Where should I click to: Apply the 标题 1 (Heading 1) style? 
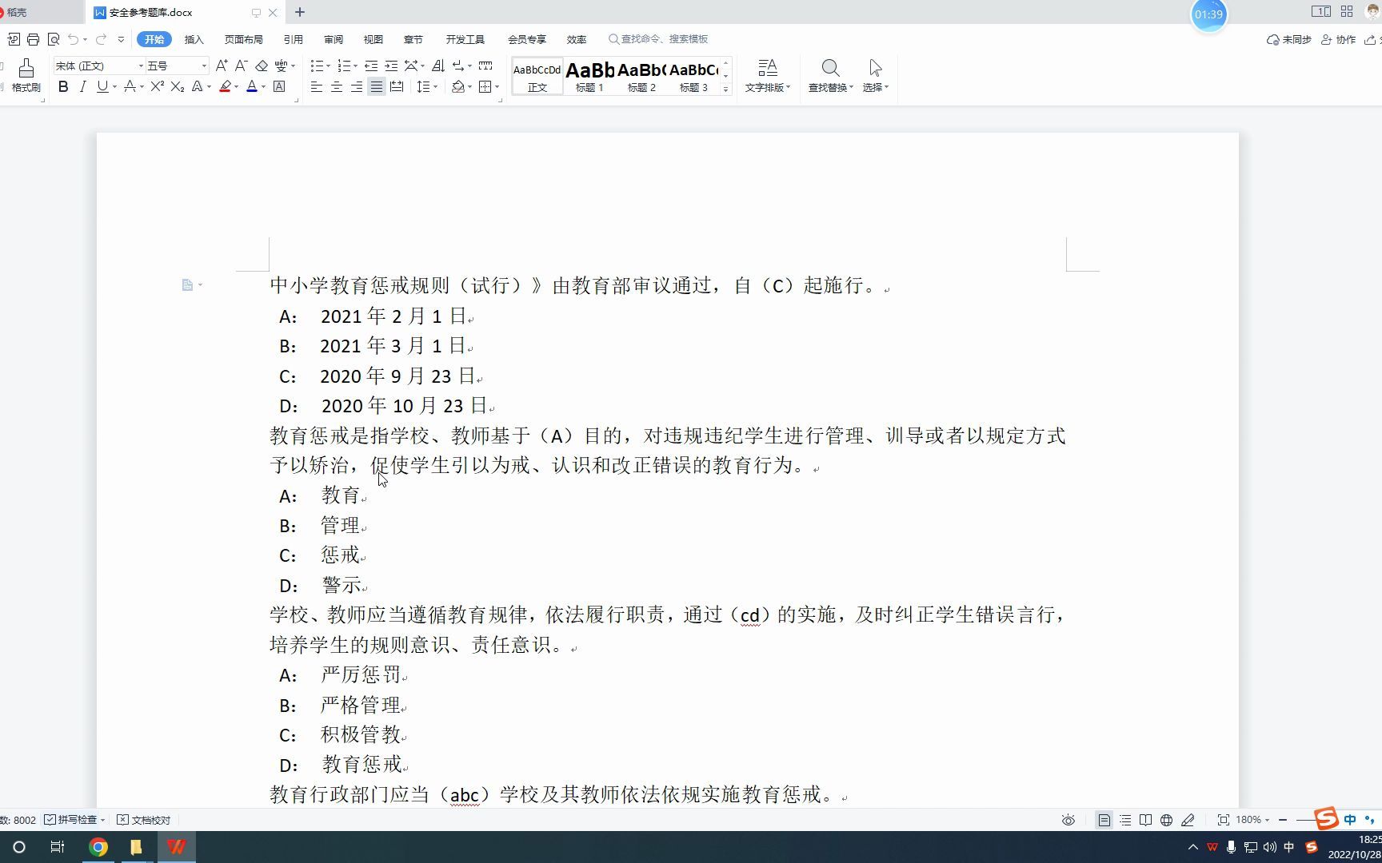[589, 77]
